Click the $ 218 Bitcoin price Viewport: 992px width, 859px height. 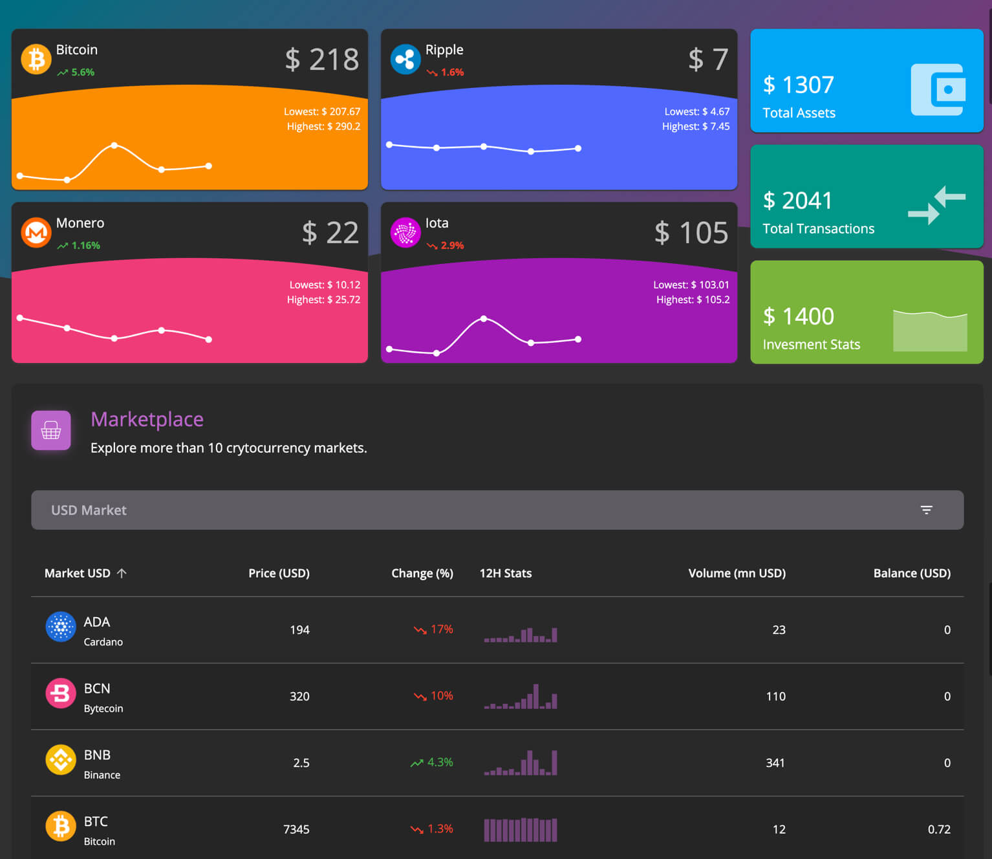[x=322, y=60]
